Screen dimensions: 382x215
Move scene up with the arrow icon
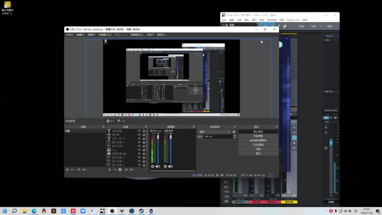(x=79, y=170)
